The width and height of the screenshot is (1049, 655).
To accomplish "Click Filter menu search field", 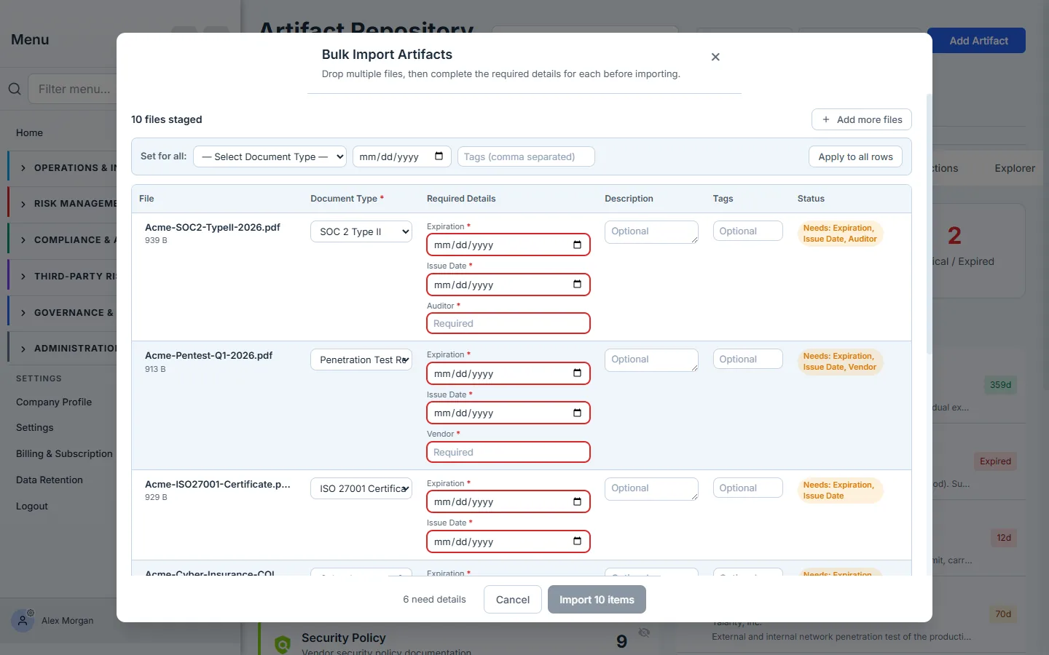I will click(73, 89).
